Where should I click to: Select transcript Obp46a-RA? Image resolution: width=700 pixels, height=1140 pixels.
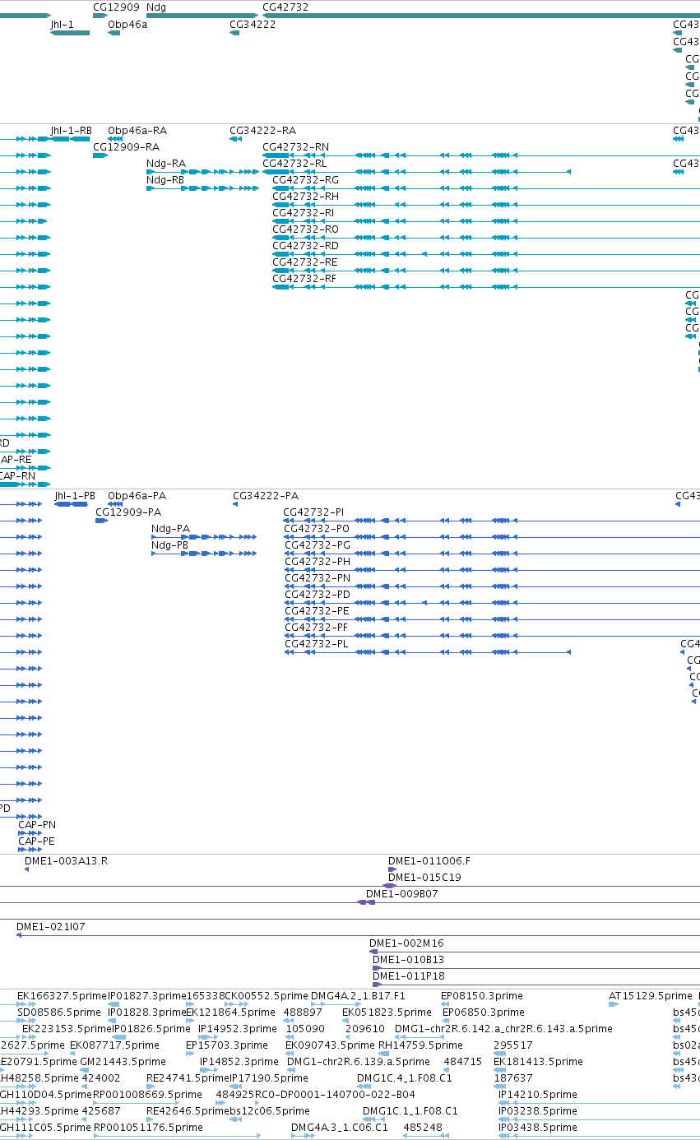(x=137, y=130)
